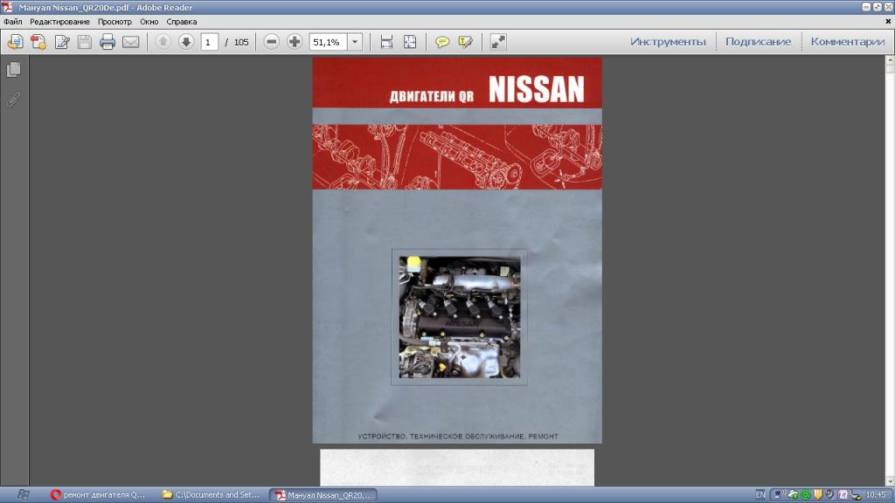This screenshot has height=503, width=895.
Task: Open the Подписание pane
Action: 758,42
